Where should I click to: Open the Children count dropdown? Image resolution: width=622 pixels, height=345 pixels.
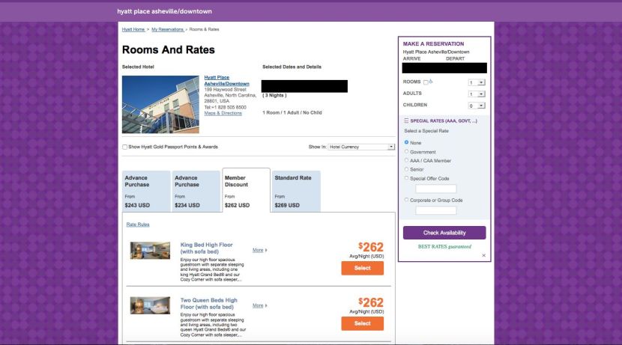click(x=477, y=106)
